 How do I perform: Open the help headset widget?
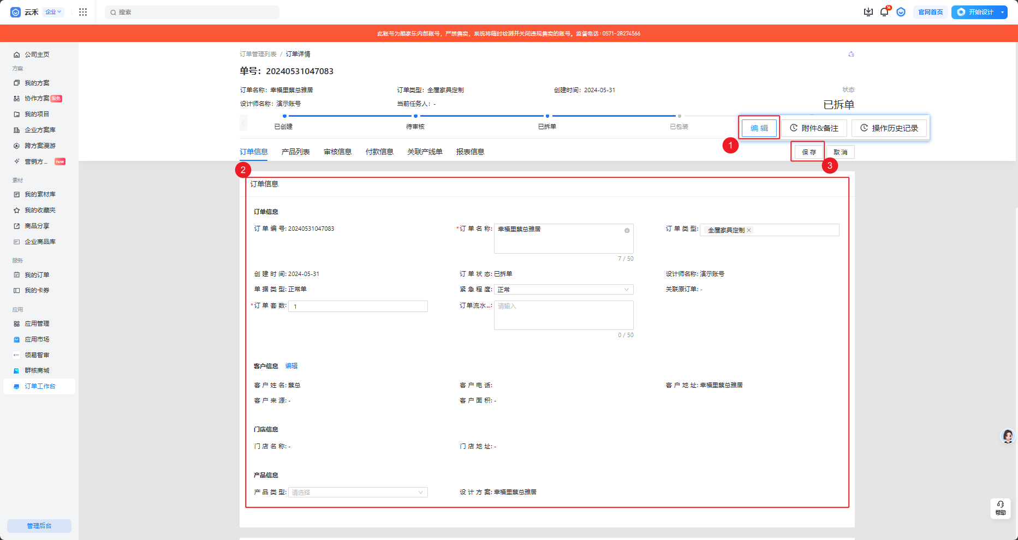[x=1000, y=508]
